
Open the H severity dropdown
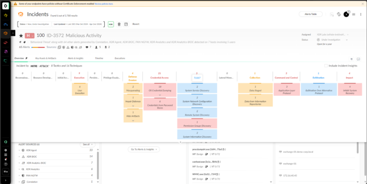click(30, 36)
